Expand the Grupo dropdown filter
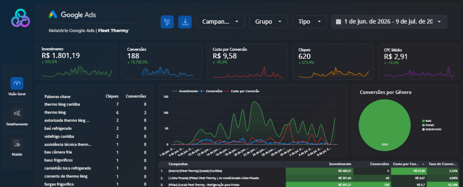This screenshot has height=187, width=463. pyautogui.click(x=268, y=22)
